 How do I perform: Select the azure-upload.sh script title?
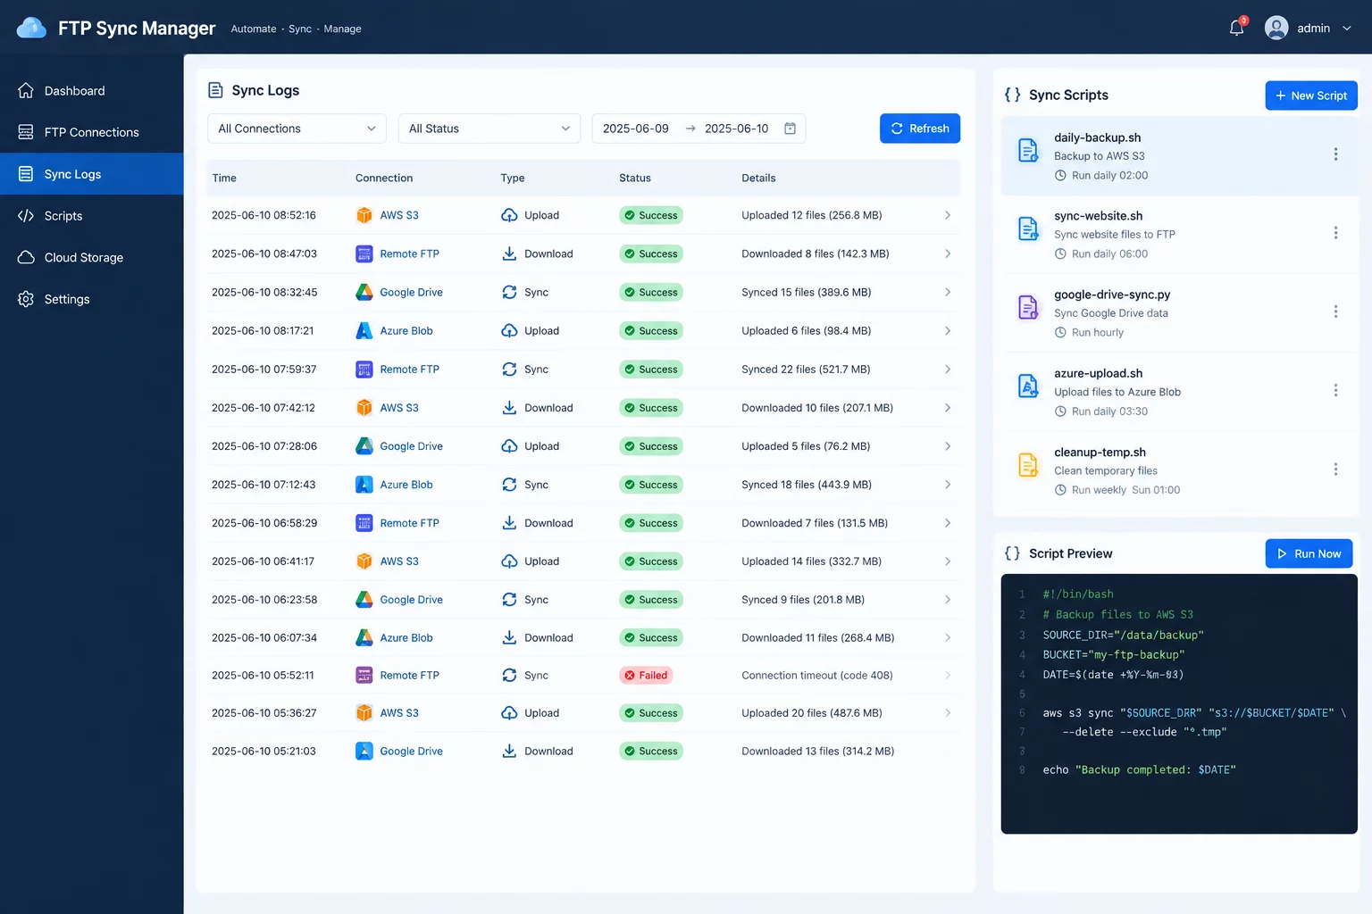(x=1098, y=373)
